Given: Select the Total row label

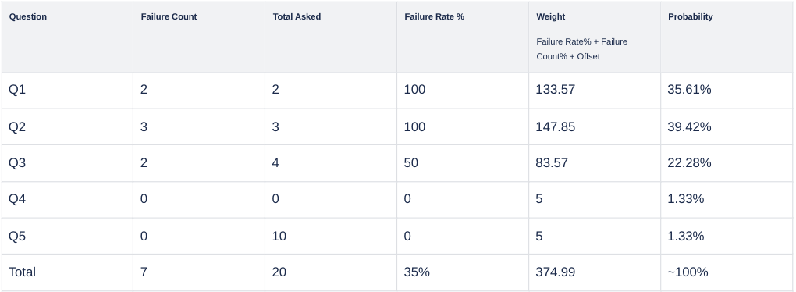Looking at the screenshot, I should click(23, 272).
